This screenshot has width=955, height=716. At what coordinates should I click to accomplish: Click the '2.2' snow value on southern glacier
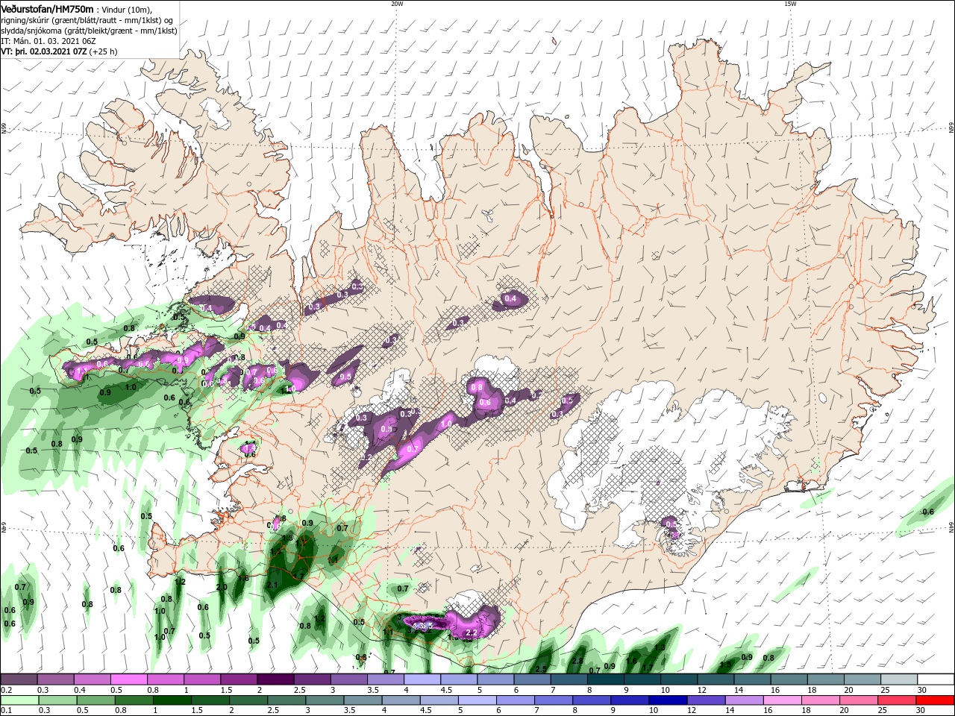(471, 632)
